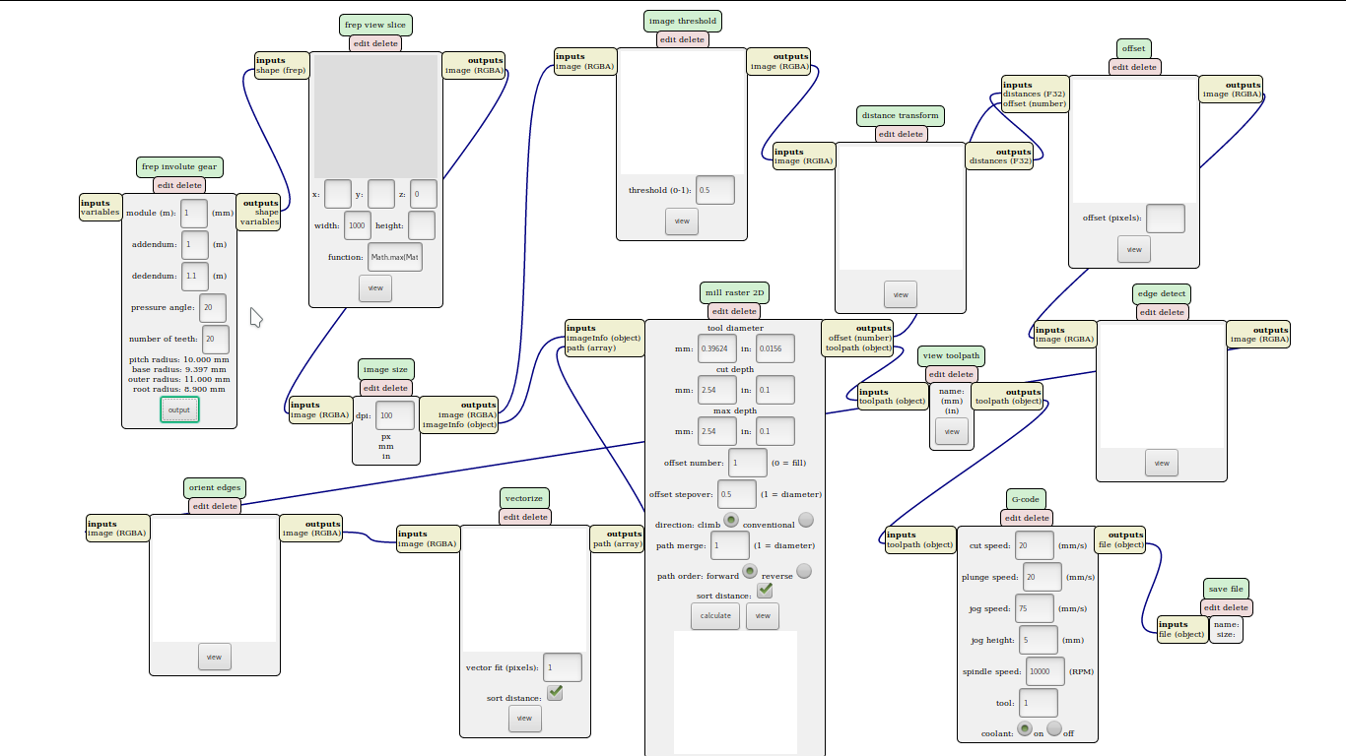Click the view button beside calculate
This screenshot has height=756, width=1346.
[763, 616]
